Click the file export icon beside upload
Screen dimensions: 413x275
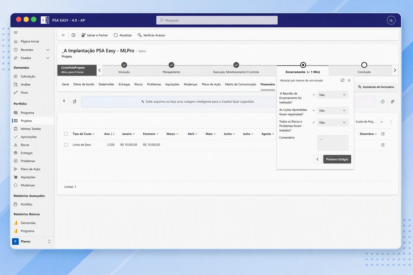[x=74, y=102]
